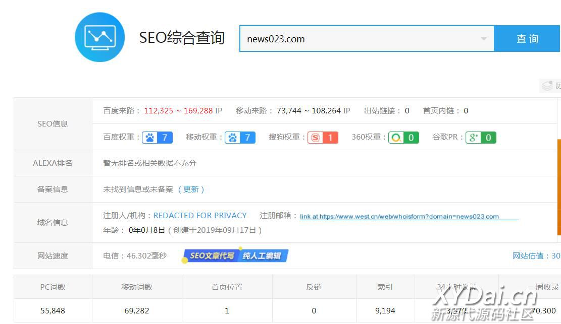Click the 网站估值 link
Viewport: 561px width, 324px height.
pyautogui.click(x=536, y=256)
